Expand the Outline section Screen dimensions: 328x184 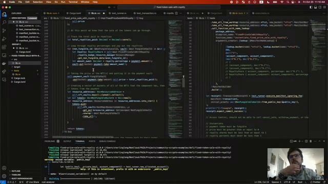tap(16, 171)
